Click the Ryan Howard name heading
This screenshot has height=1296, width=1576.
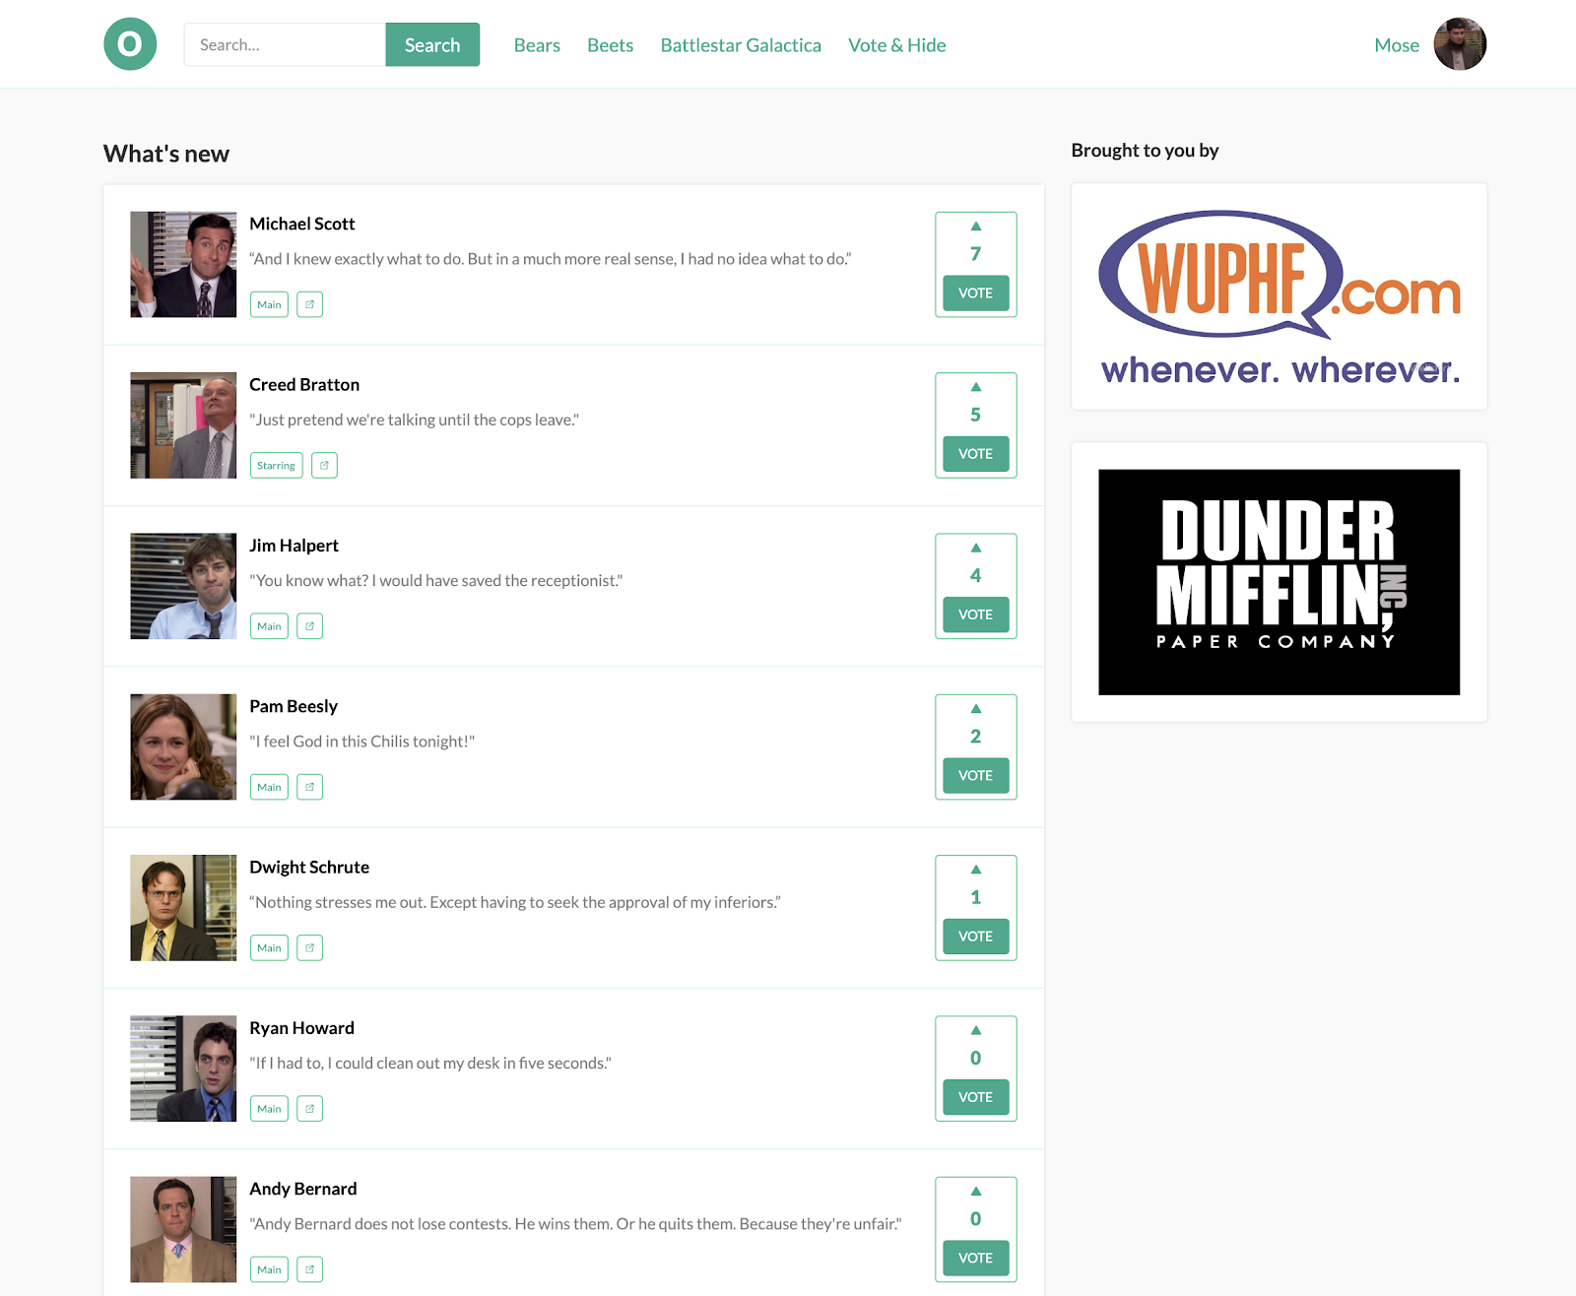tap(301, 1028)
